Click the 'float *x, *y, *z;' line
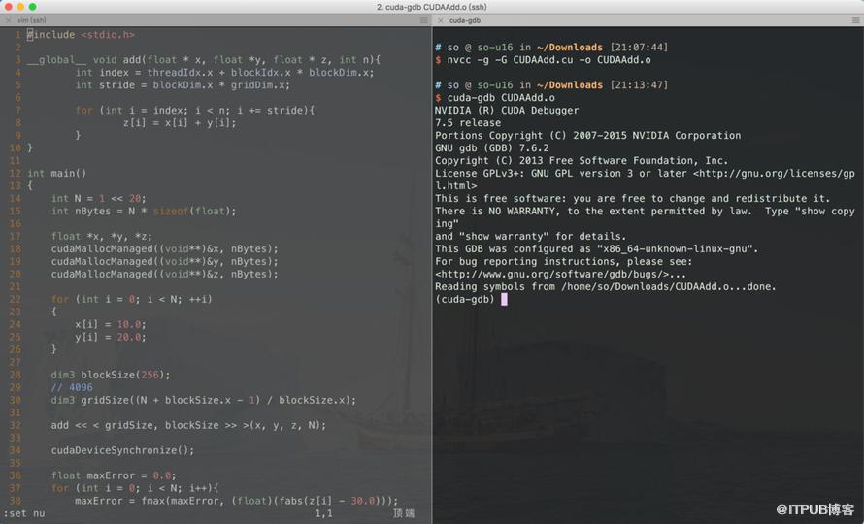The image size is (864, 524). 102,237
